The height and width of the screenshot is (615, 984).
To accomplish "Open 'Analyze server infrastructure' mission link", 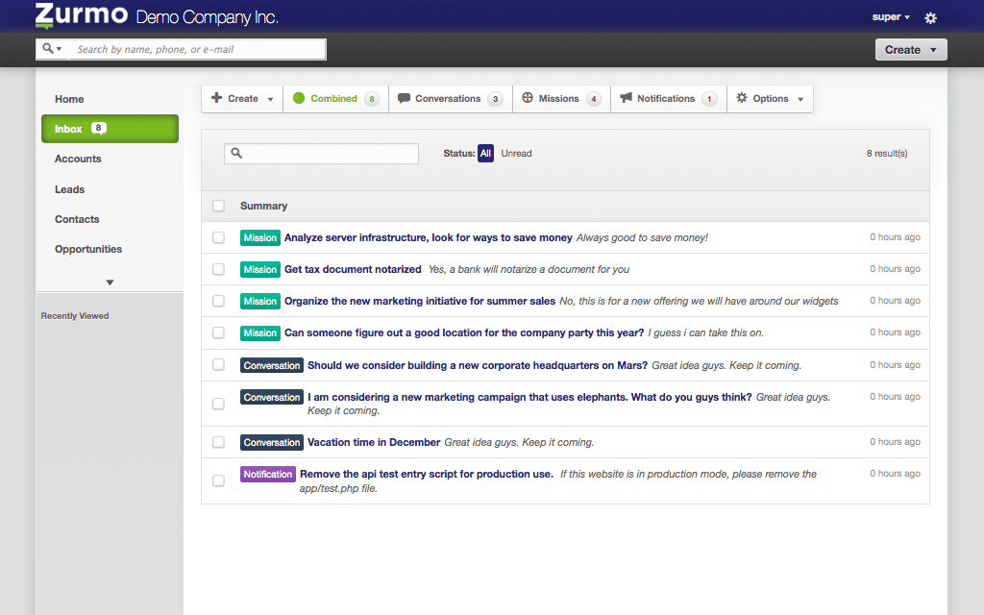I will tap(428, 237).
